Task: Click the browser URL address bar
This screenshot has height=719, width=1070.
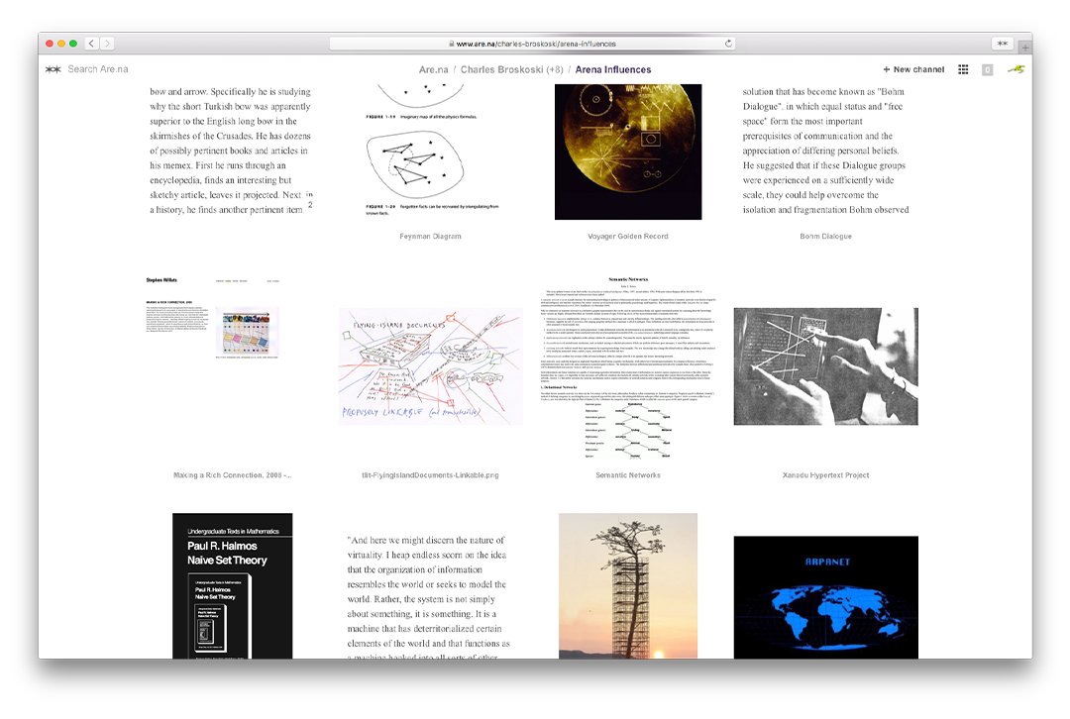Action: [535, 44]
